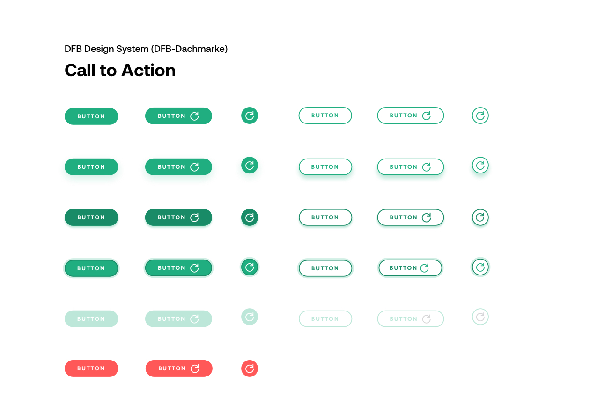Click the outlined refresh circle icon in the top row
Image resolution: width=590 pixels, height=419 pixels.
coord(480,116)
